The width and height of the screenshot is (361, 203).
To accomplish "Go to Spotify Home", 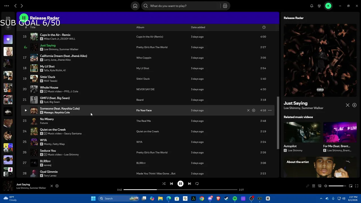I will [135, 6].
